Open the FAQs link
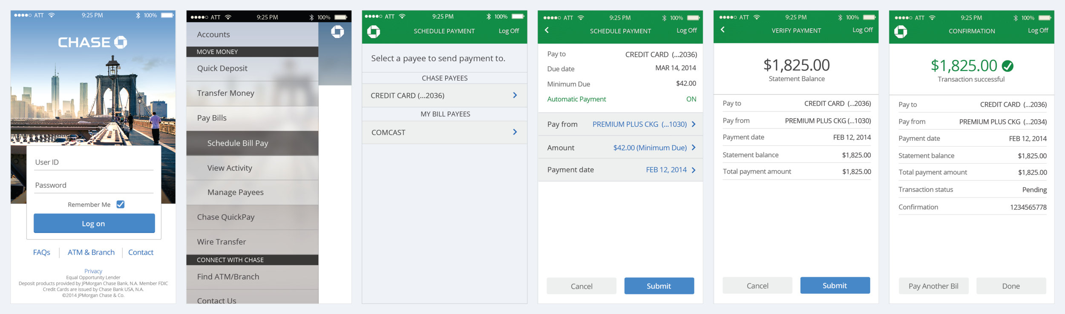 [42, 252]
